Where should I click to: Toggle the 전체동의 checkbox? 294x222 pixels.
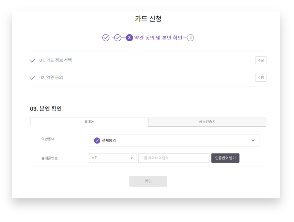(x=97, y=140)
